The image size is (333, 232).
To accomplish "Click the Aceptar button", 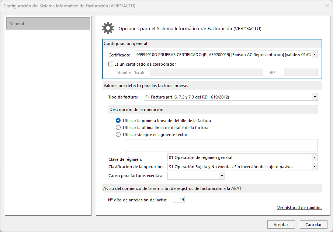I will click(281, 225).
